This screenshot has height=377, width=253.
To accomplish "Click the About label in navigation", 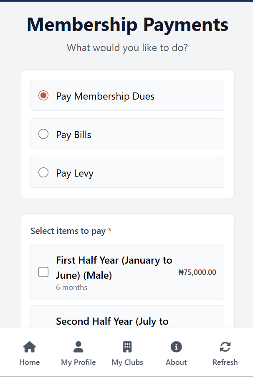I will (176, 362).
